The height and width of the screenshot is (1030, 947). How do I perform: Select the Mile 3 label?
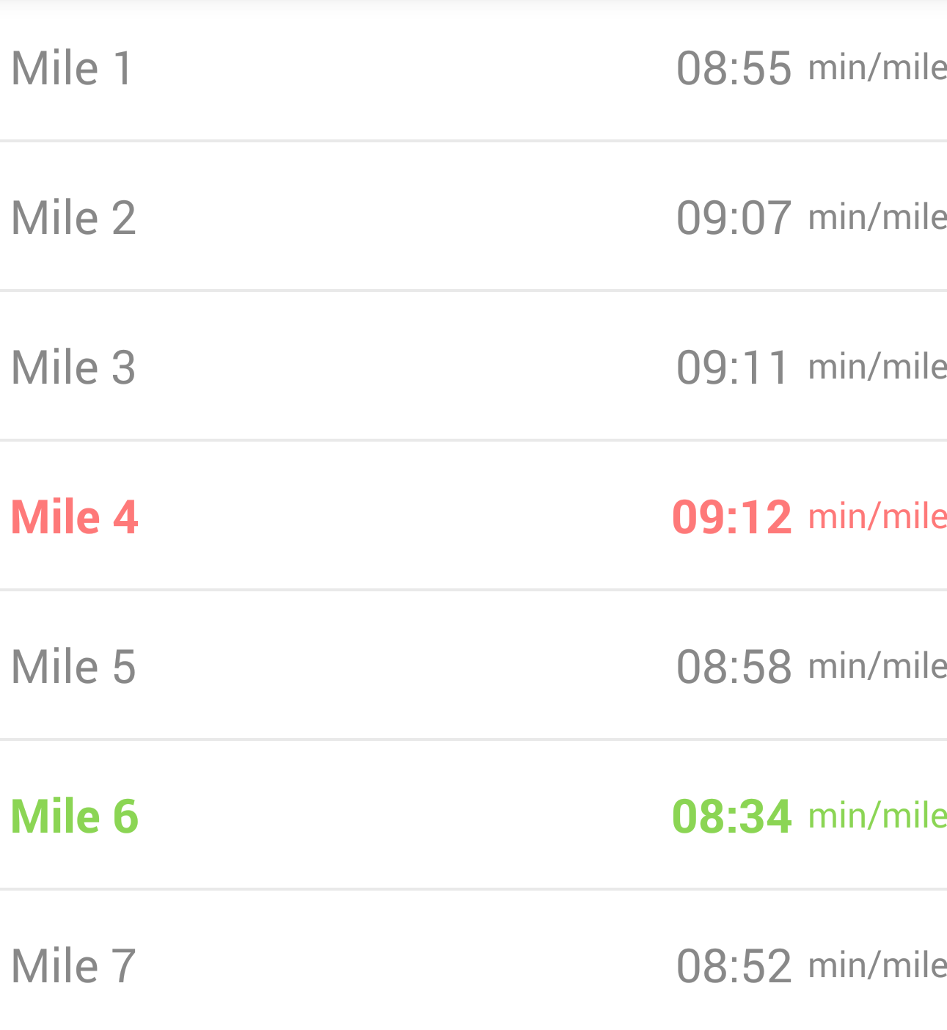[73, 368]
